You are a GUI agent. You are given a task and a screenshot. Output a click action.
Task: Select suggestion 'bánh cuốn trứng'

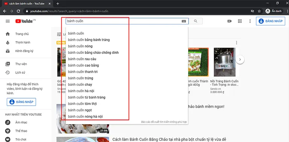tap(127, 78)
